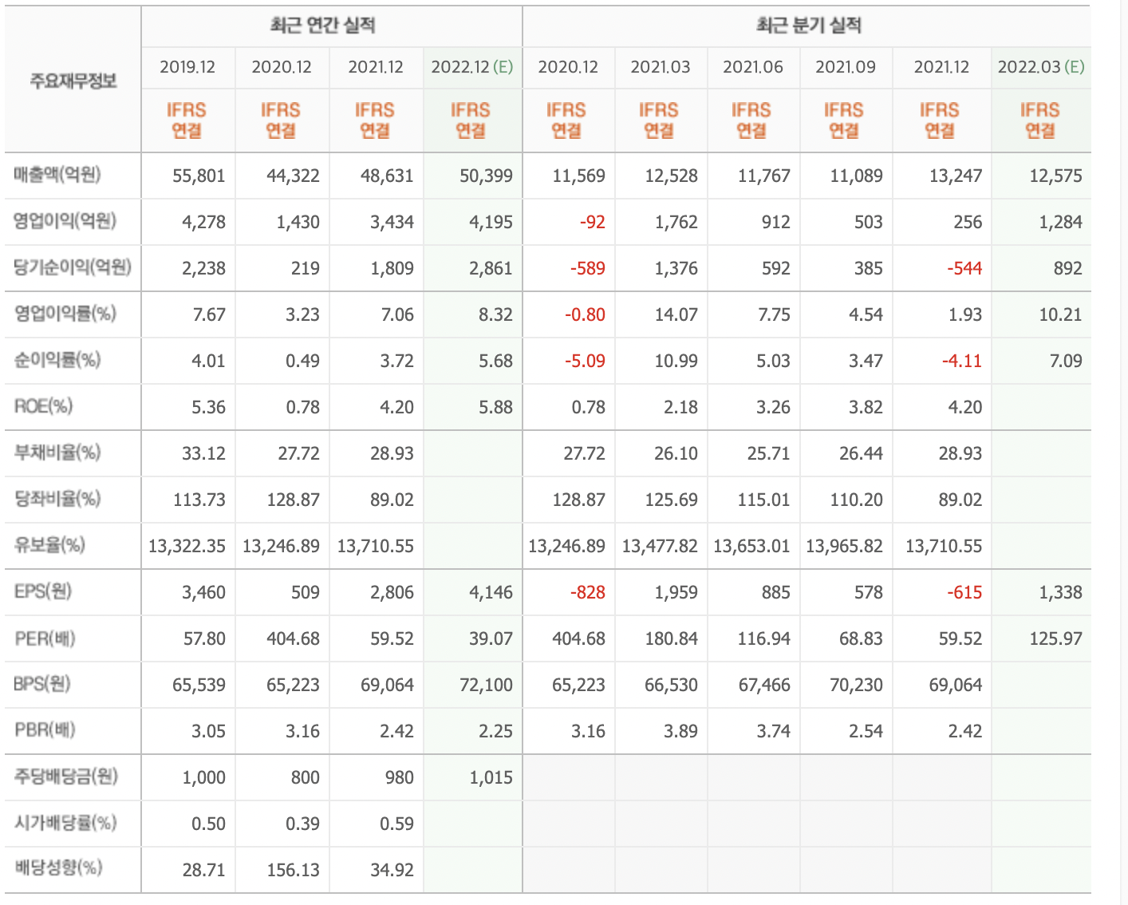Image resolution: width=1128 pixels, height=905 pixels.
Task: Select the 당좌비율(%) row label
Action: (57, 499)
